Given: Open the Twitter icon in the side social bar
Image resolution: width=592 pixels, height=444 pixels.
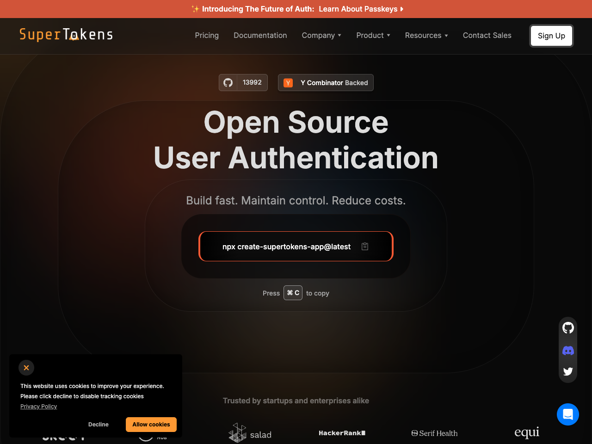Looking at the screenshot, I should tap(568, 371).
